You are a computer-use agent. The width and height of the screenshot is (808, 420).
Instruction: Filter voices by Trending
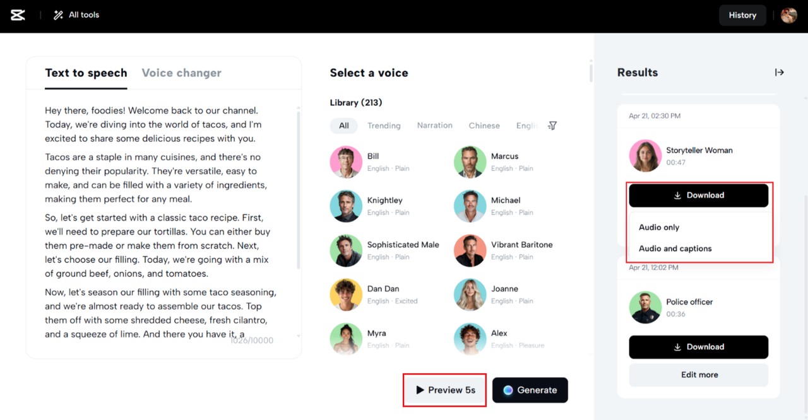pyautogui.click(x=384, y=125)
